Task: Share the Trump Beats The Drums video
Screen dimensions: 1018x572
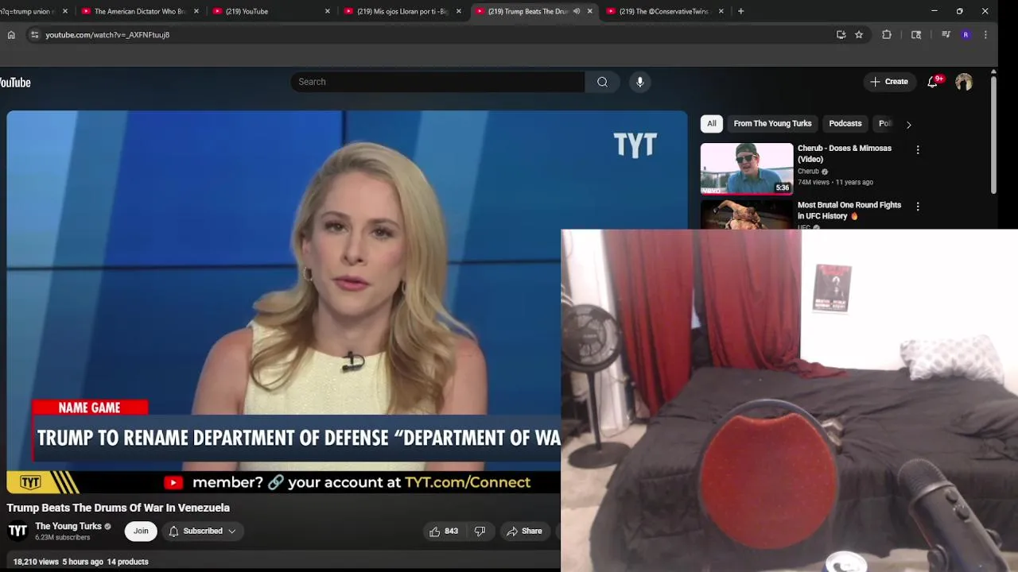Action: [524, 531]
